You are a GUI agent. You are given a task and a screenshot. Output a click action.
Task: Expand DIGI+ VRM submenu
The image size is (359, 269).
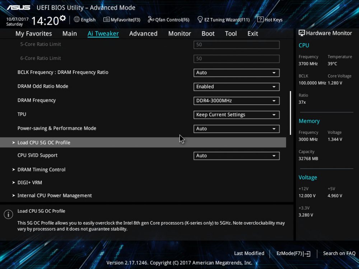coord(30,183)
